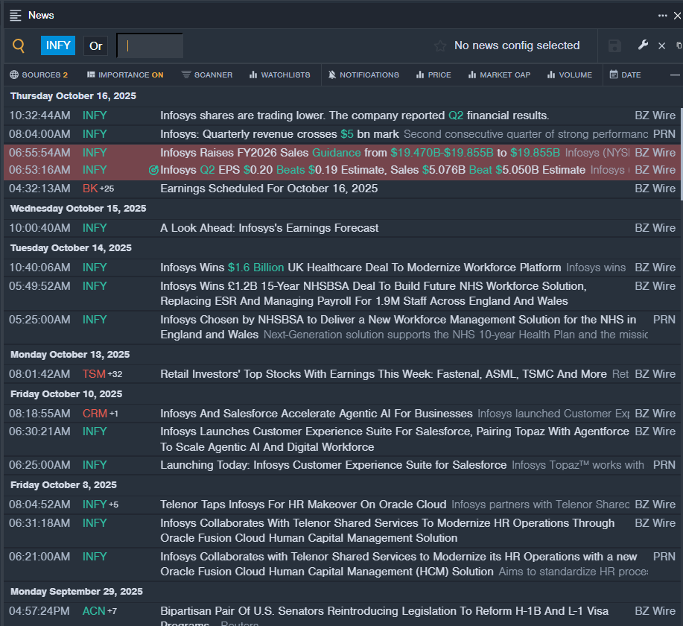Toggle the Notifications bell filter
683x626 pixels.
[363, 75]
